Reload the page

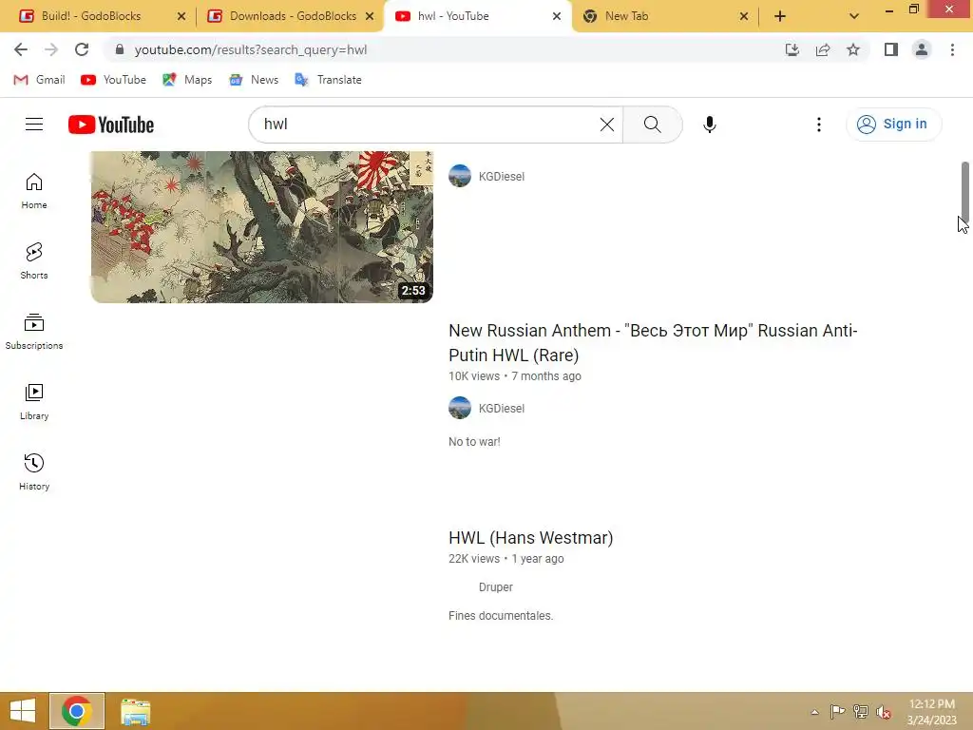82,49
